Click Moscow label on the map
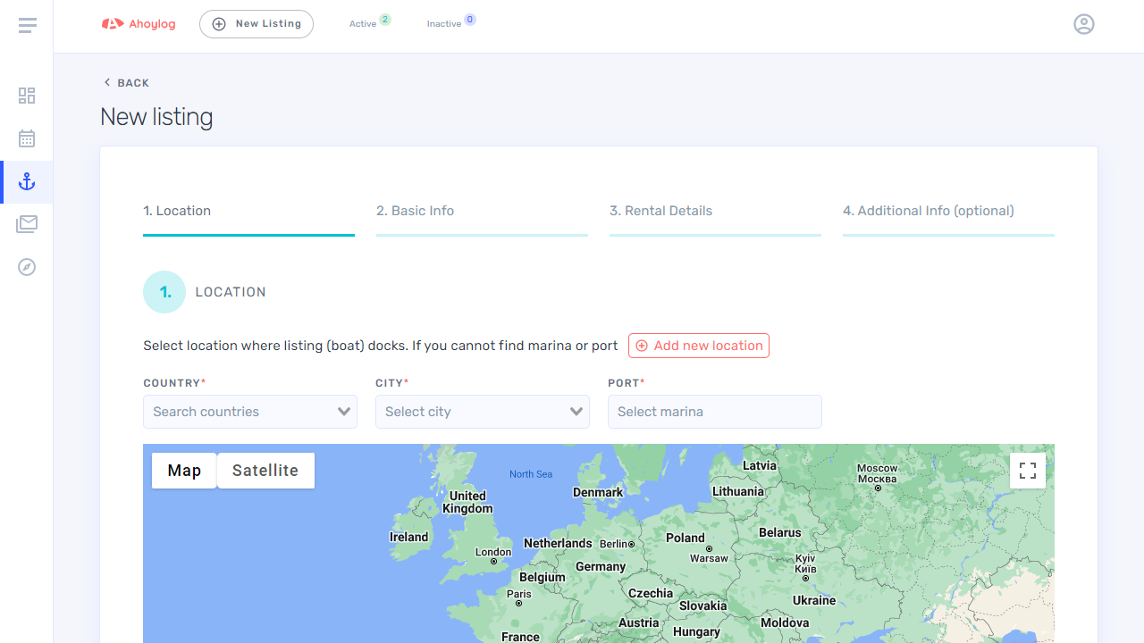1144x643 pixels. pos(878,473)
